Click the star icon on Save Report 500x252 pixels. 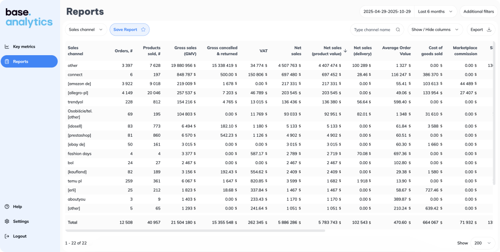point(143,30)
